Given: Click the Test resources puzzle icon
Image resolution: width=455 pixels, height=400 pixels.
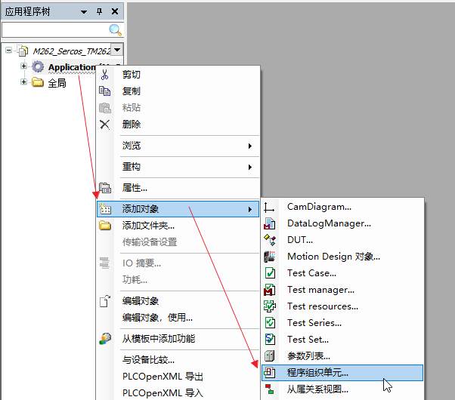Looking at the screenshot, I should (x=270, y=306).
